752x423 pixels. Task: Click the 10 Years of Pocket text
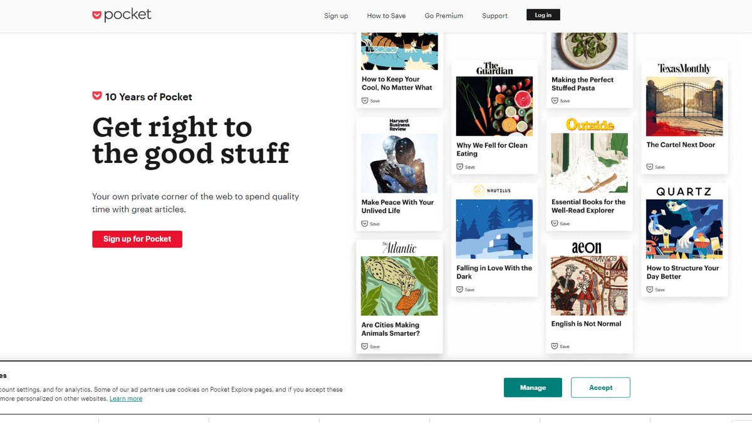(149, 97)
